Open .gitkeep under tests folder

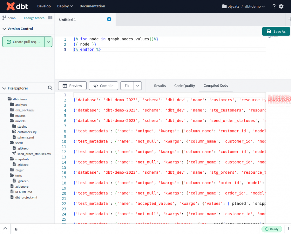point(23,181)
